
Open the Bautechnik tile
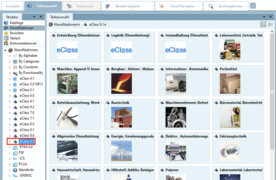130,114
